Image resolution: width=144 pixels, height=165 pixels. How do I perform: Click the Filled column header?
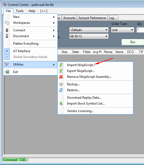87,52
